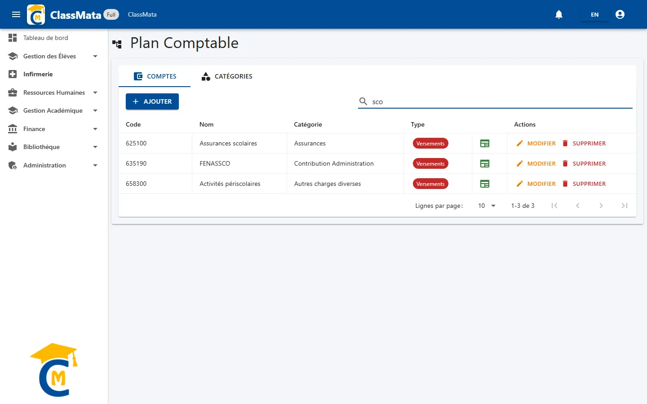Click Modifier for account 625100
The height and width of the screenshot is (404, 647).
tap(536, 143)
